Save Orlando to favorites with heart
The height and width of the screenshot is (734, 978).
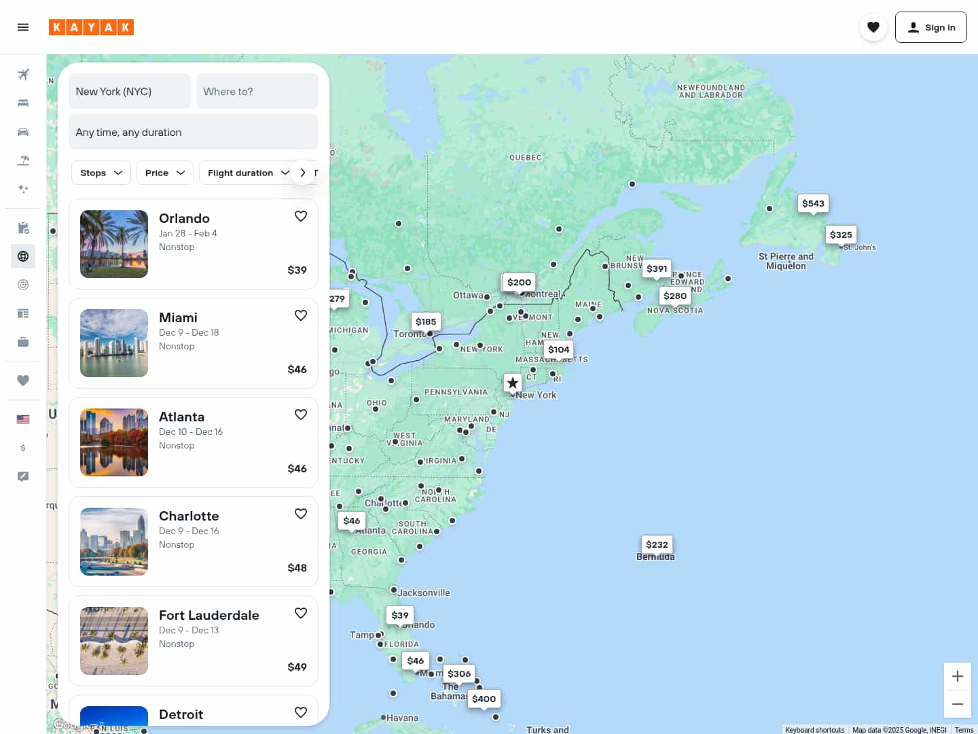point(301,216)
